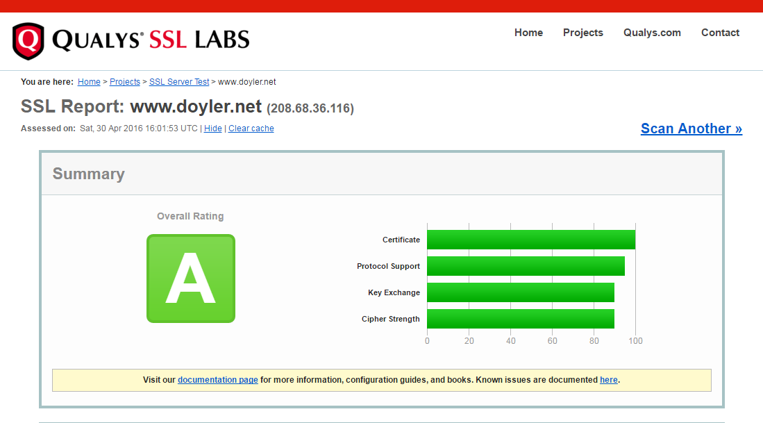Go to Qualys.com in top navigation

652,33
